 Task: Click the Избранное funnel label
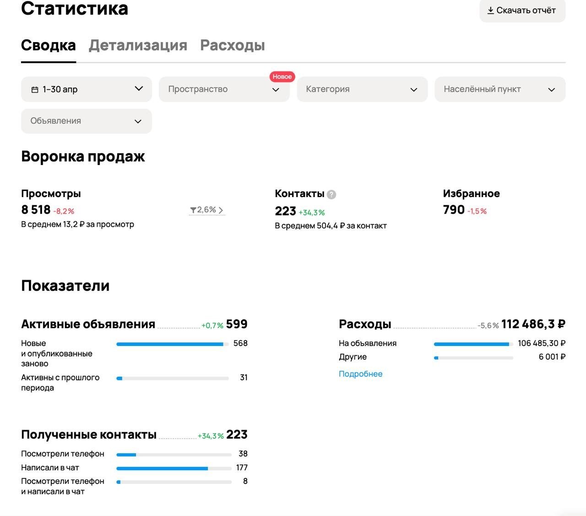[x=471, y=194]
